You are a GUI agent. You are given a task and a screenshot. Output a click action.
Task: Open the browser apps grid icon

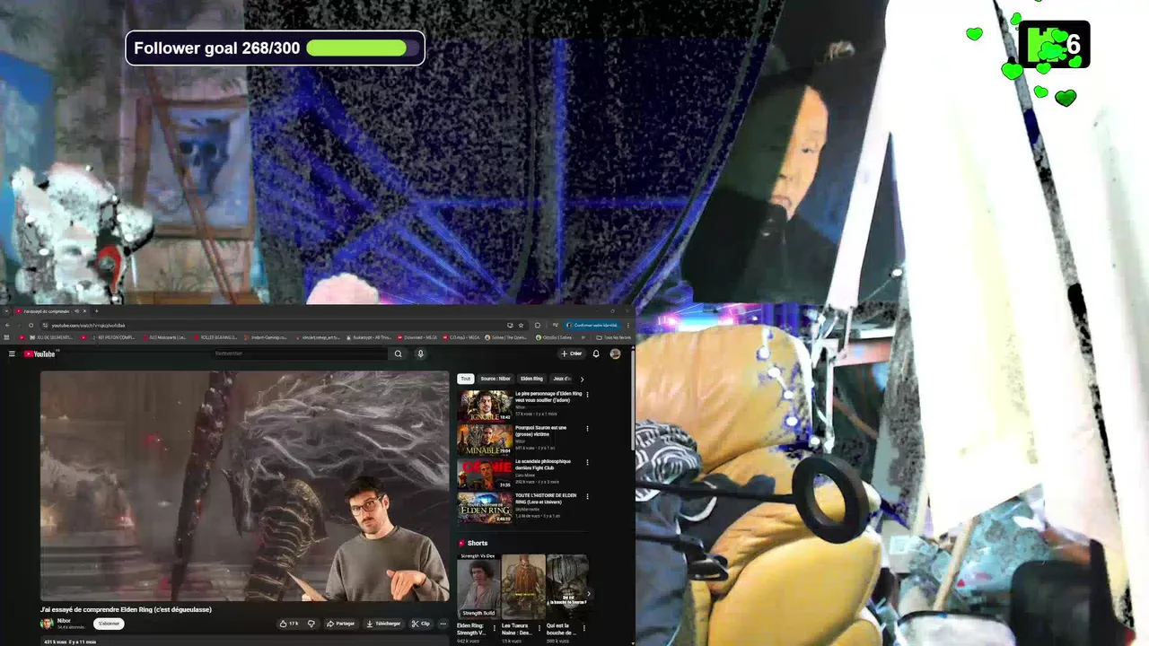click(x=6, y=337)
